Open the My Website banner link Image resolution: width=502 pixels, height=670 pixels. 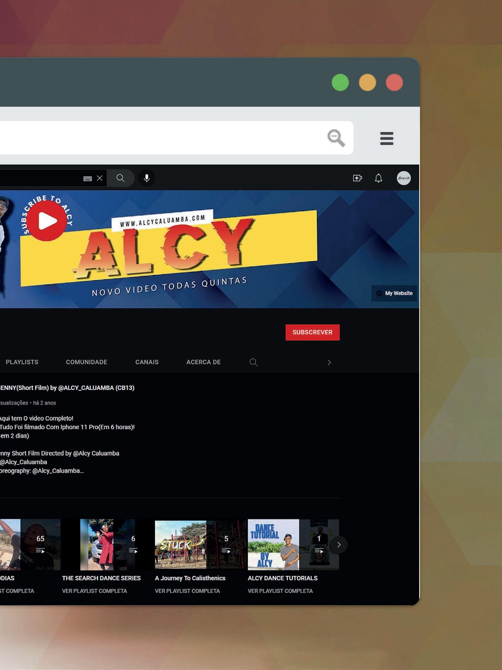click(394, 293)
